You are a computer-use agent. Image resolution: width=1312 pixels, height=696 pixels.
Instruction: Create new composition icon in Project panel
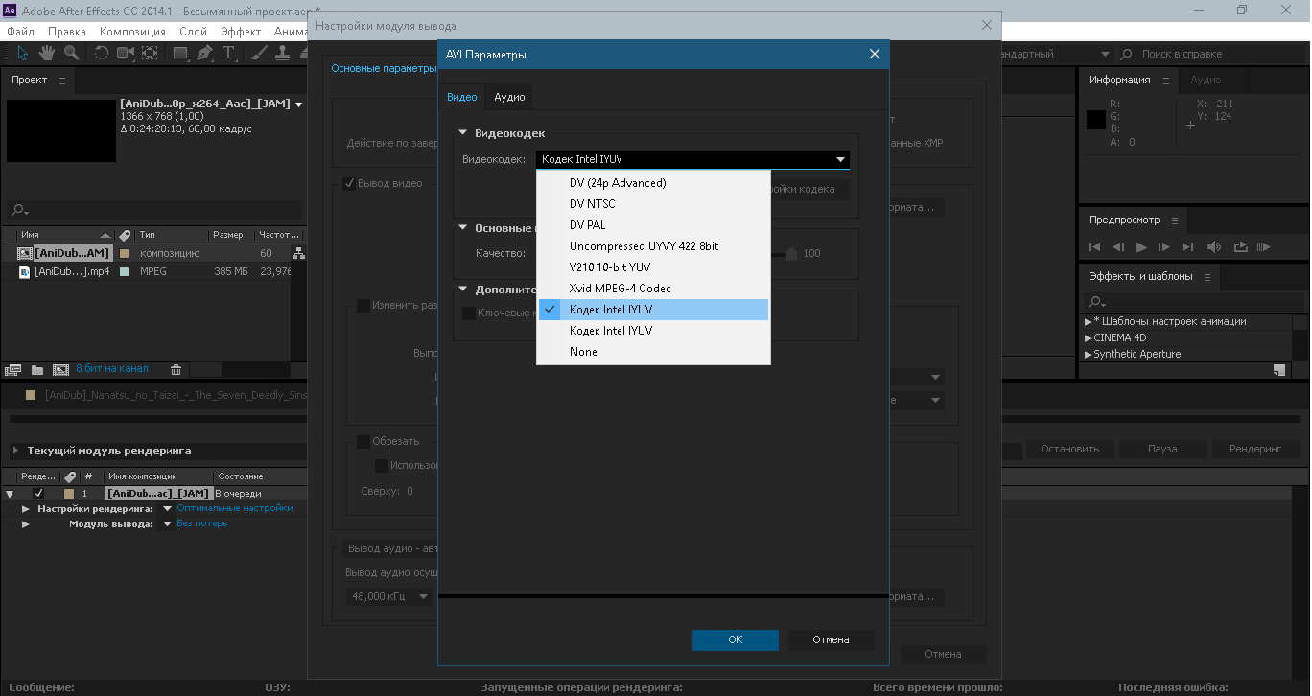click(60, 369)
